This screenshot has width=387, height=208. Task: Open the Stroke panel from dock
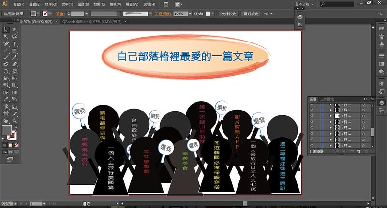(x=382, y=55)
